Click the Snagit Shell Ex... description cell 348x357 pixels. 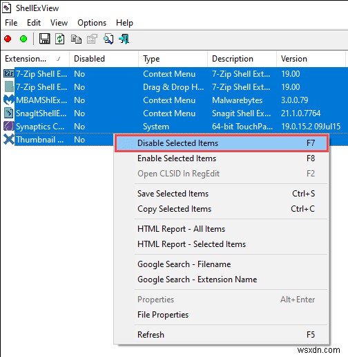[241, 113]
